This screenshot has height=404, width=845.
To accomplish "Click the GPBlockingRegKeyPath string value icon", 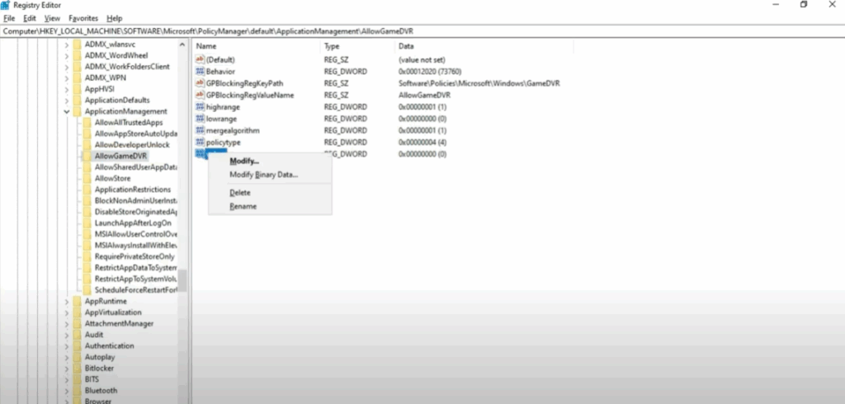I will [x=200, y=83].
